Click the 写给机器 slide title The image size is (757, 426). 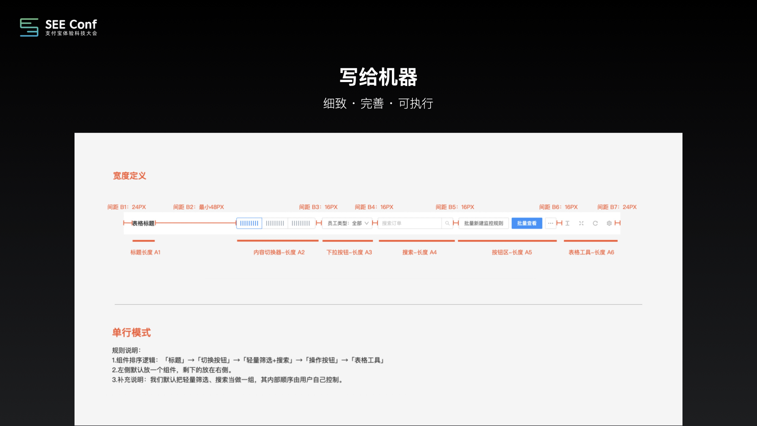378,77
